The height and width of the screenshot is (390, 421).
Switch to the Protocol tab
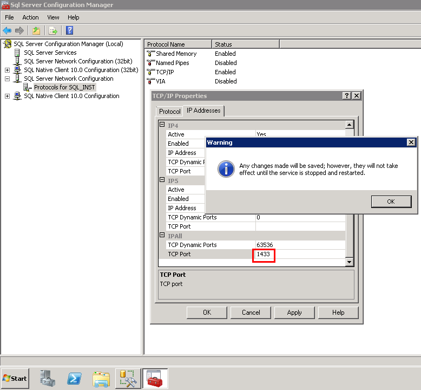[x=169, y=111]
